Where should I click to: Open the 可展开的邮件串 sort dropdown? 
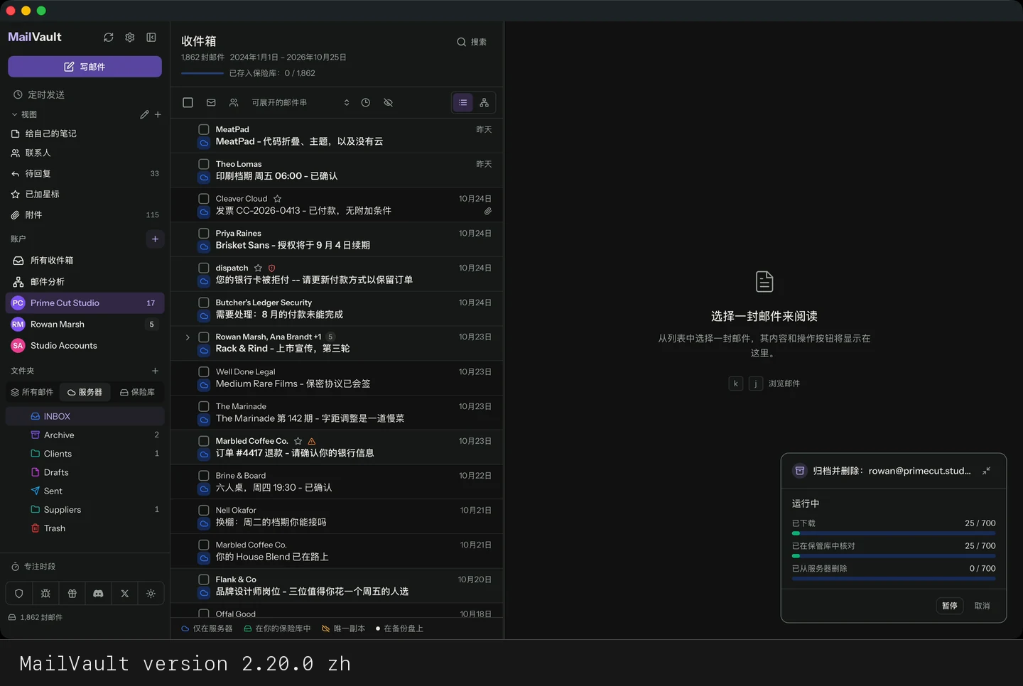[301, 102]
